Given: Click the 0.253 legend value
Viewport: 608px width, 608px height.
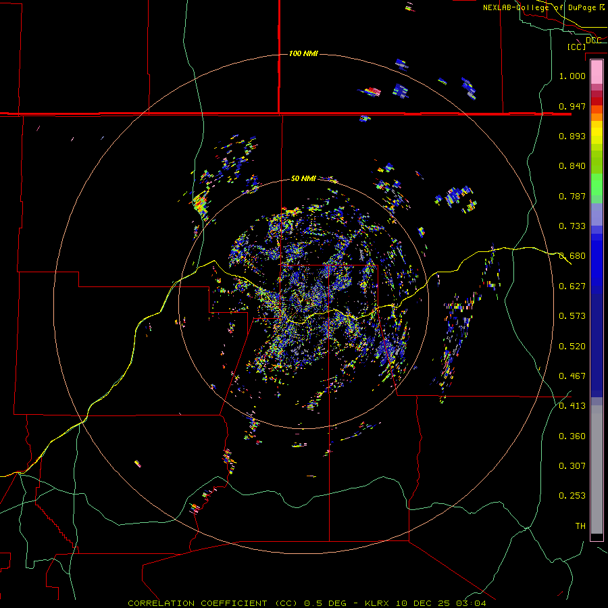Looking at the screenshot, I should tap(572, 496).
